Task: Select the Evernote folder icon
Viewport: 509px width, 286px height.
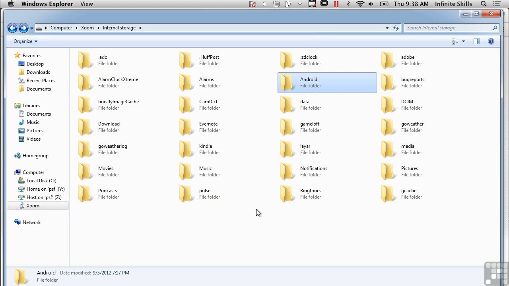Action: point(186,127)
